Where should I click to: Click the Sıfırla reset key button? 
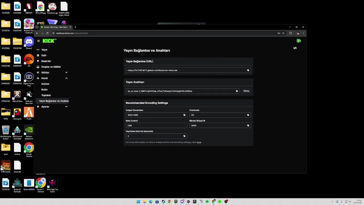(x=246, y=91)
